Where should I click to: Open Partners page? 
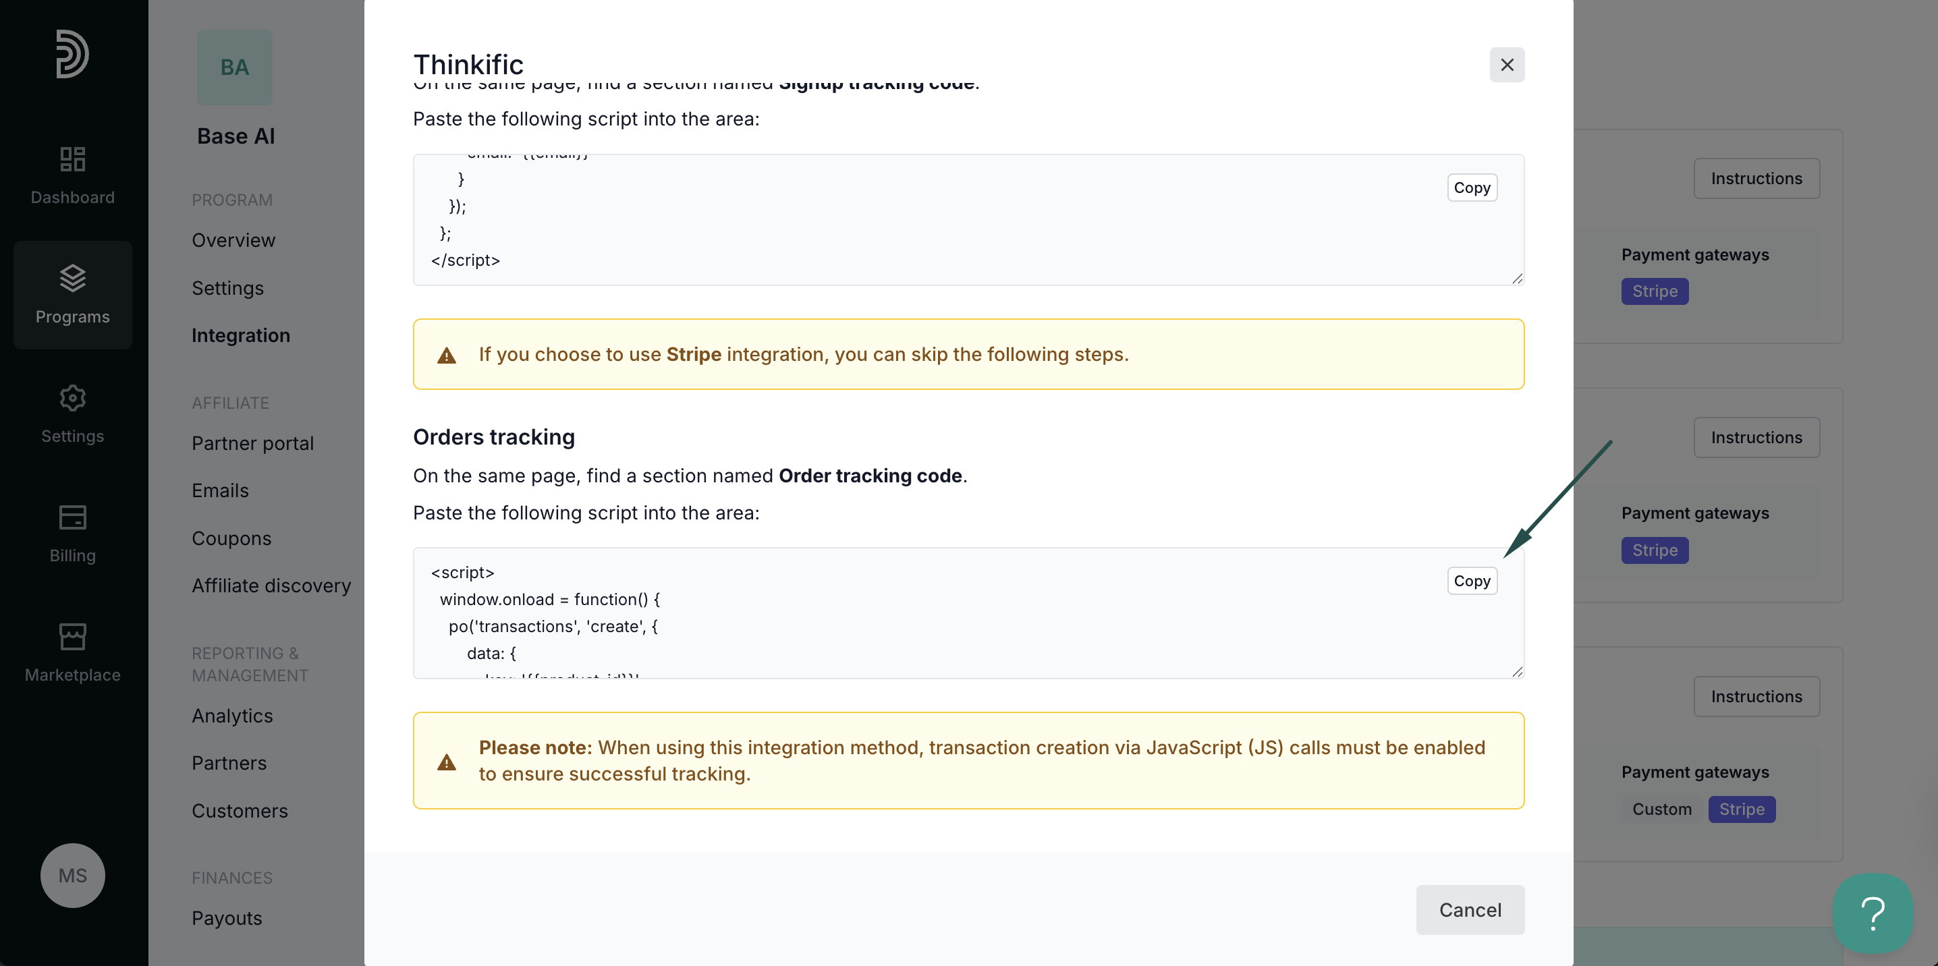pos(229,763)
